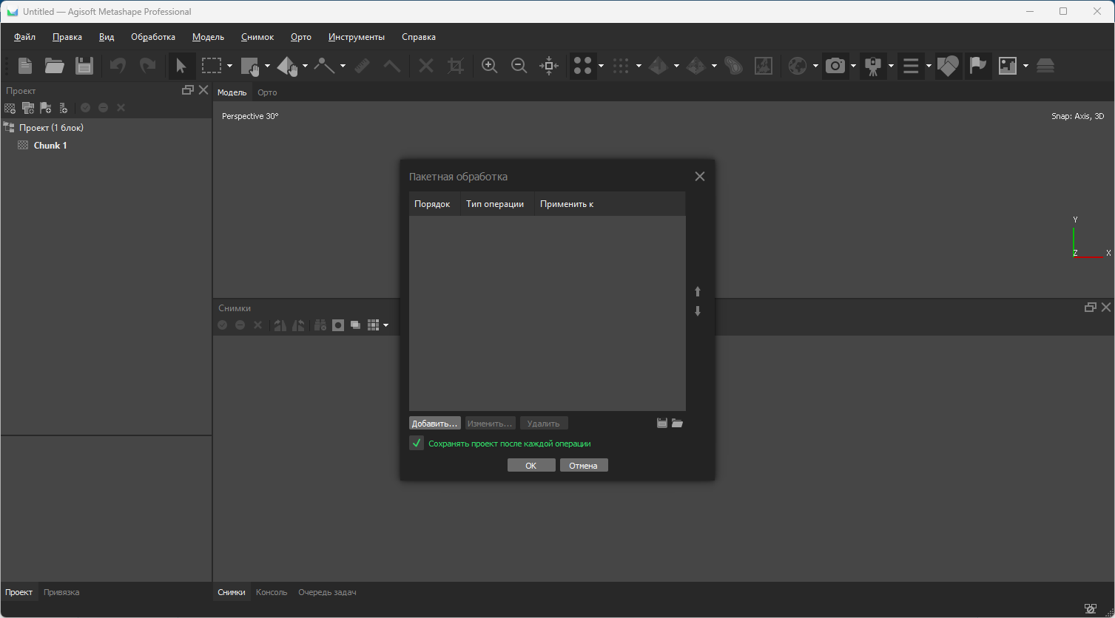Image resolution: width=1115 pixels, height=618 pixels.
Task: Select Chunk 1 in project tree
Action: (50, 146)
